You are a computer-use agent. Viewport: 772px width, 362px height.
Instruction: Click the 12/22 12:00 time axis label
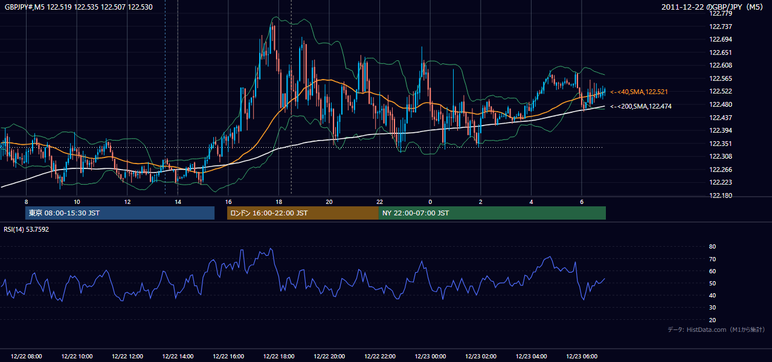tap(127, 357)
